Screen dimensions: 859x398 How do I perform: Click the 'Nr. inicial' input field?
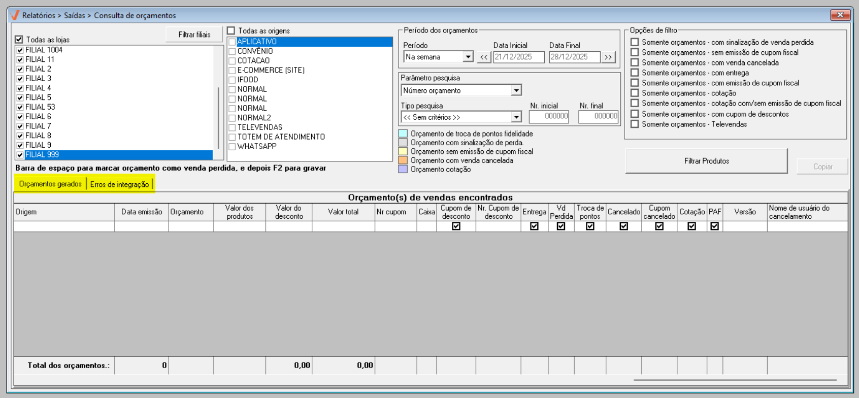(548, 116)
